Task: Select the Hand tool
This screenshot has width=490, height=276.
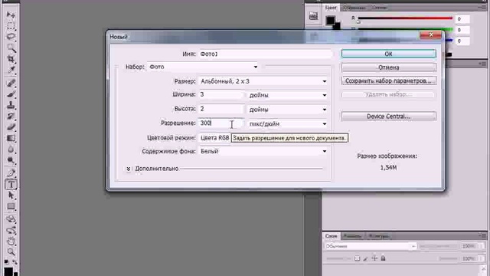Action: pos(11,242)
